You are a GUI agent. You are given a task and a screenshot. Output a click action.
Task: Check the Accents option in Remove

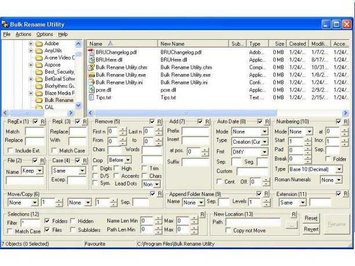pyautogui.click(x=117, y=176)
